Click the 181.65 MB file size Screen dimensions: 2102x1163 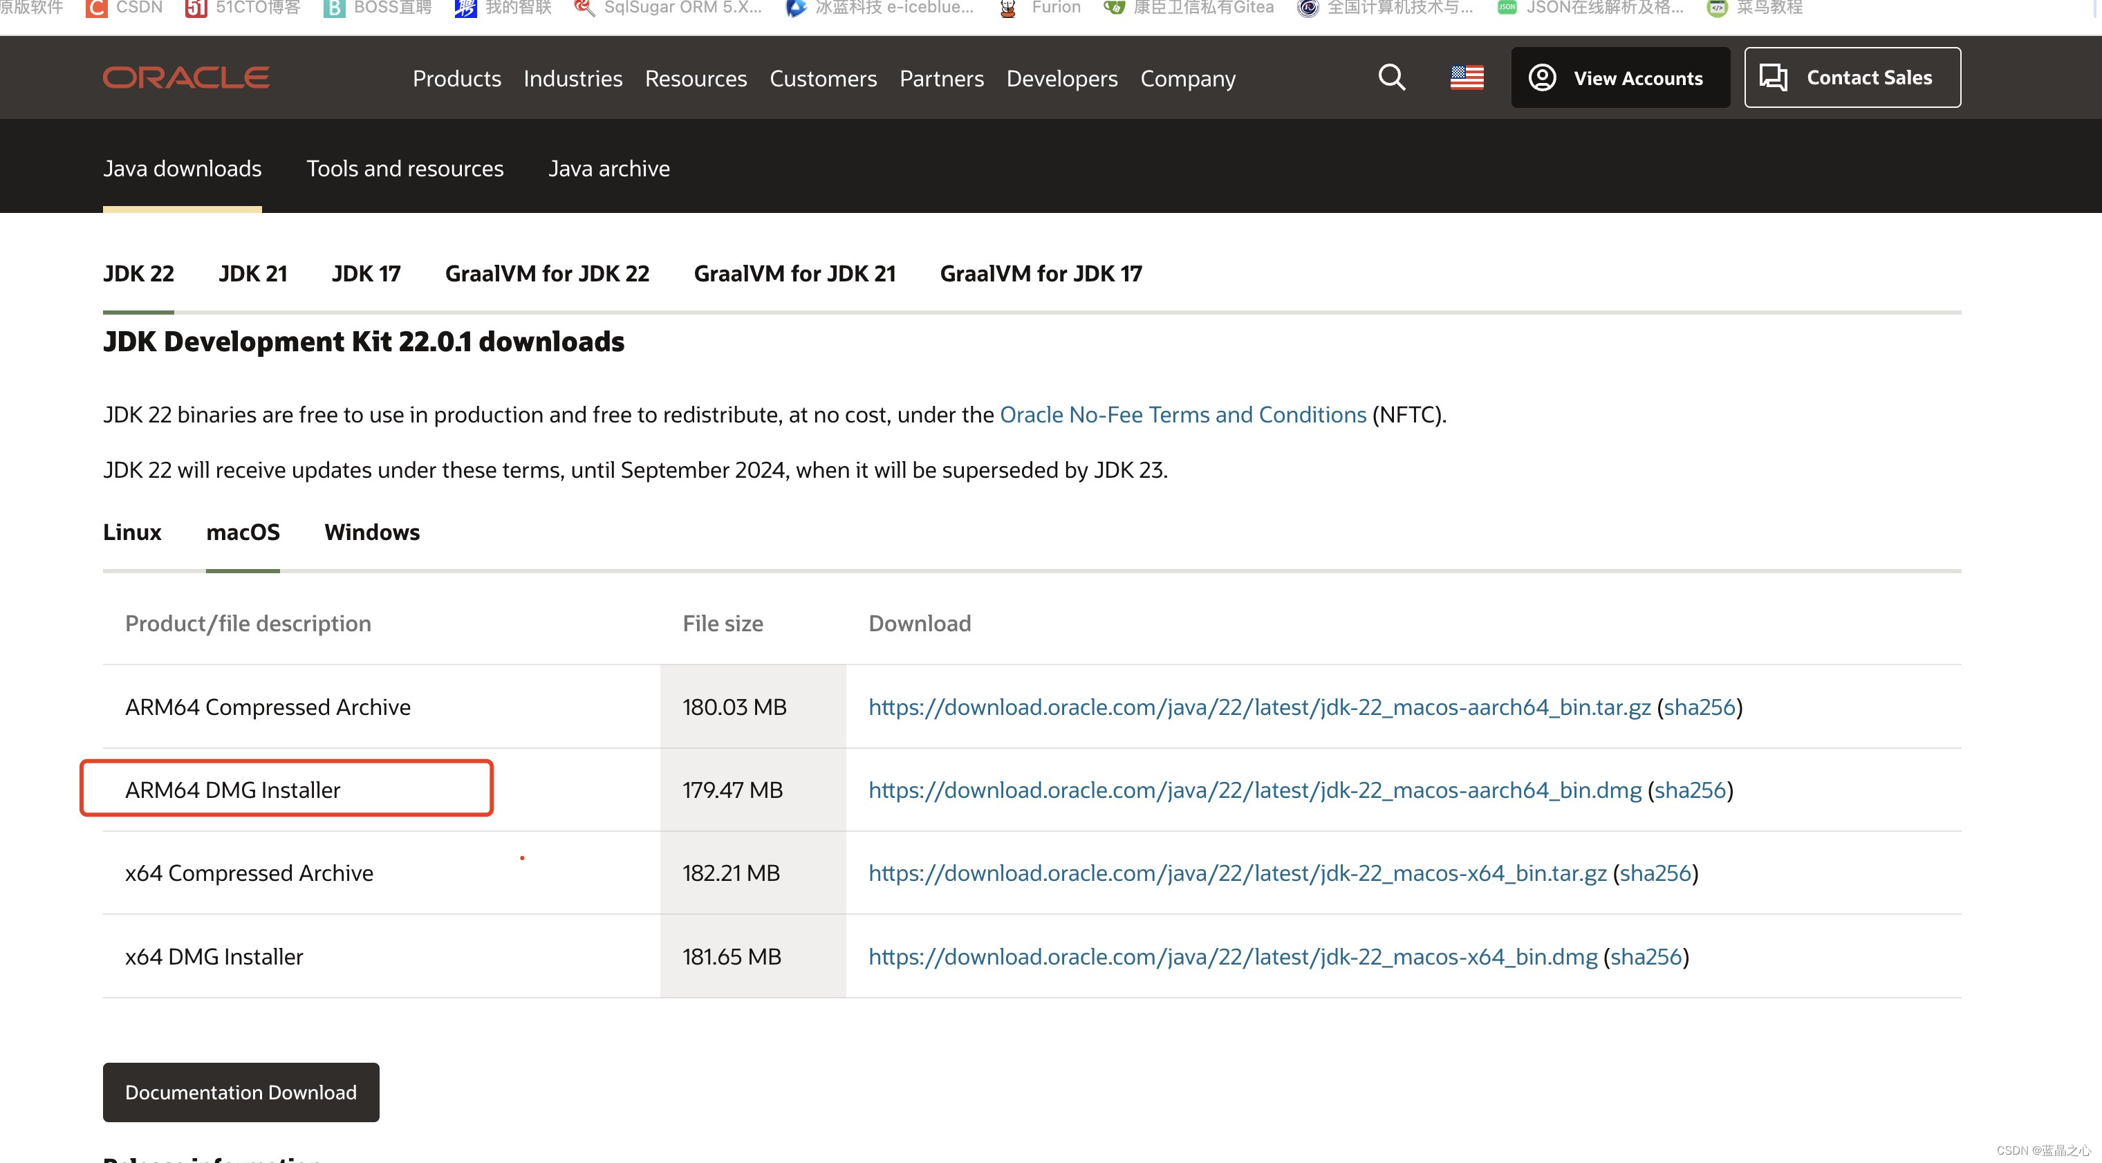[x=731, y=956]
